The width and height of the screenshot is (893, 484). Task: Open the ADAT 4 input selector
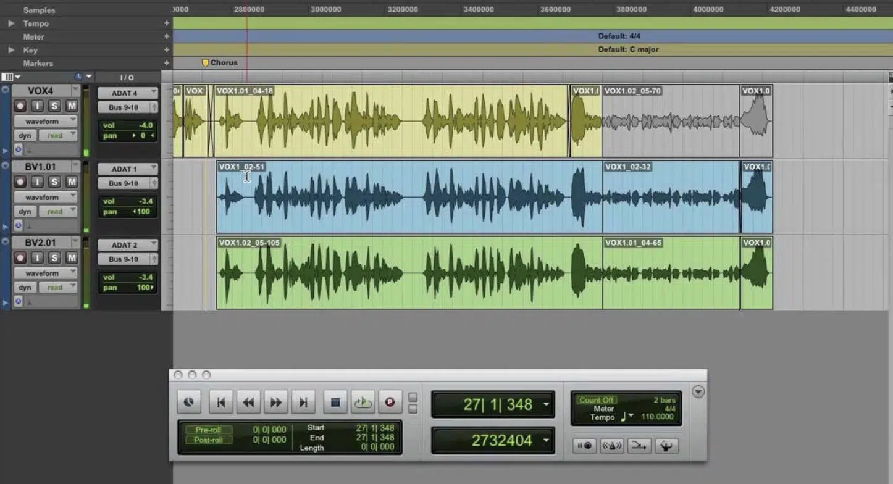tap(127, 93)
